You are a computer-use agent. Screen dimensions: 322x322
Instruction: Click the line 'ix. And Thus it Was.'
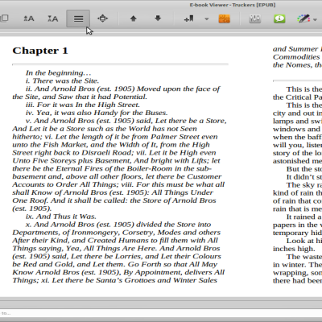tap(61, 217)
